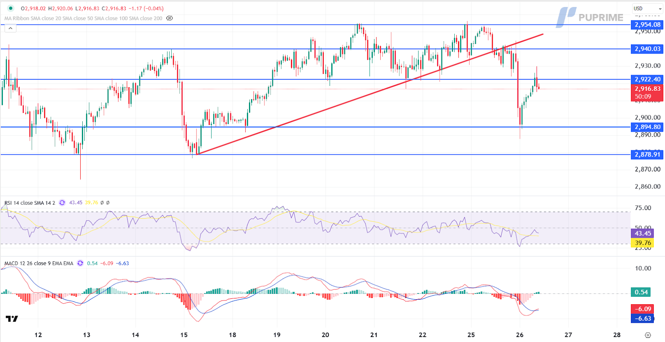Select the RSI 14 close indicator legend
This screenshot has width=665, height=342.
tap(30, 203)
